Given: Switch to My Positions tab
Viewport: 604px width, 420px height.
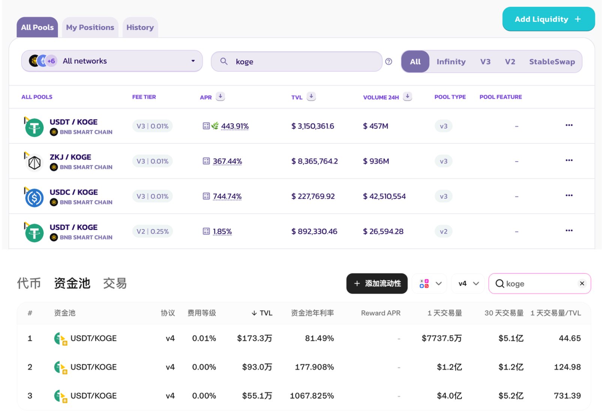Looking at the screenshot, I should point(90,27).
